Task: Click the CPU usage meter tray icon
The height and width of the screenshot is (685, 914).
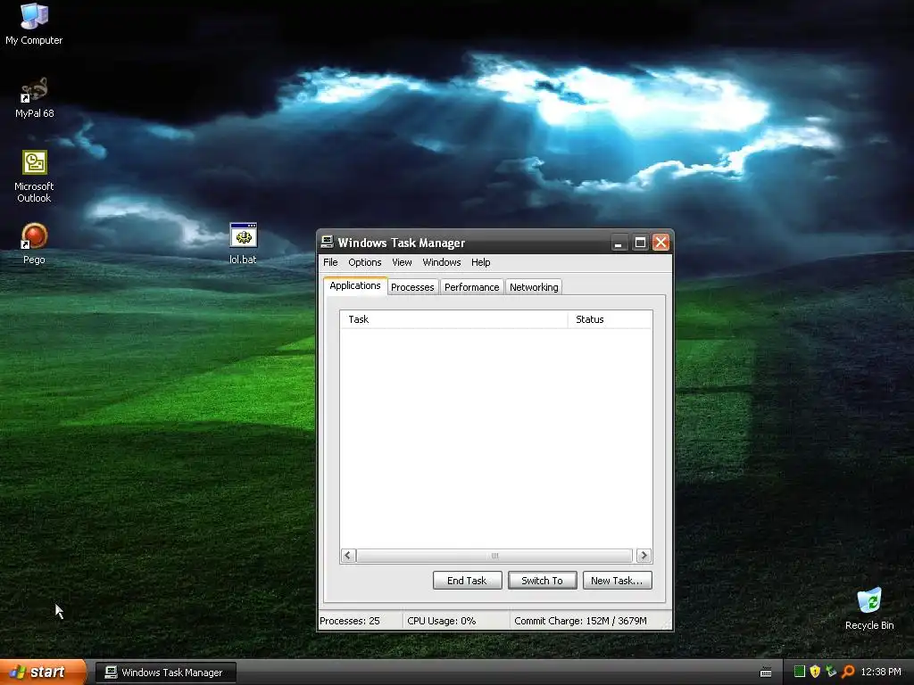Action: [800, 672]
